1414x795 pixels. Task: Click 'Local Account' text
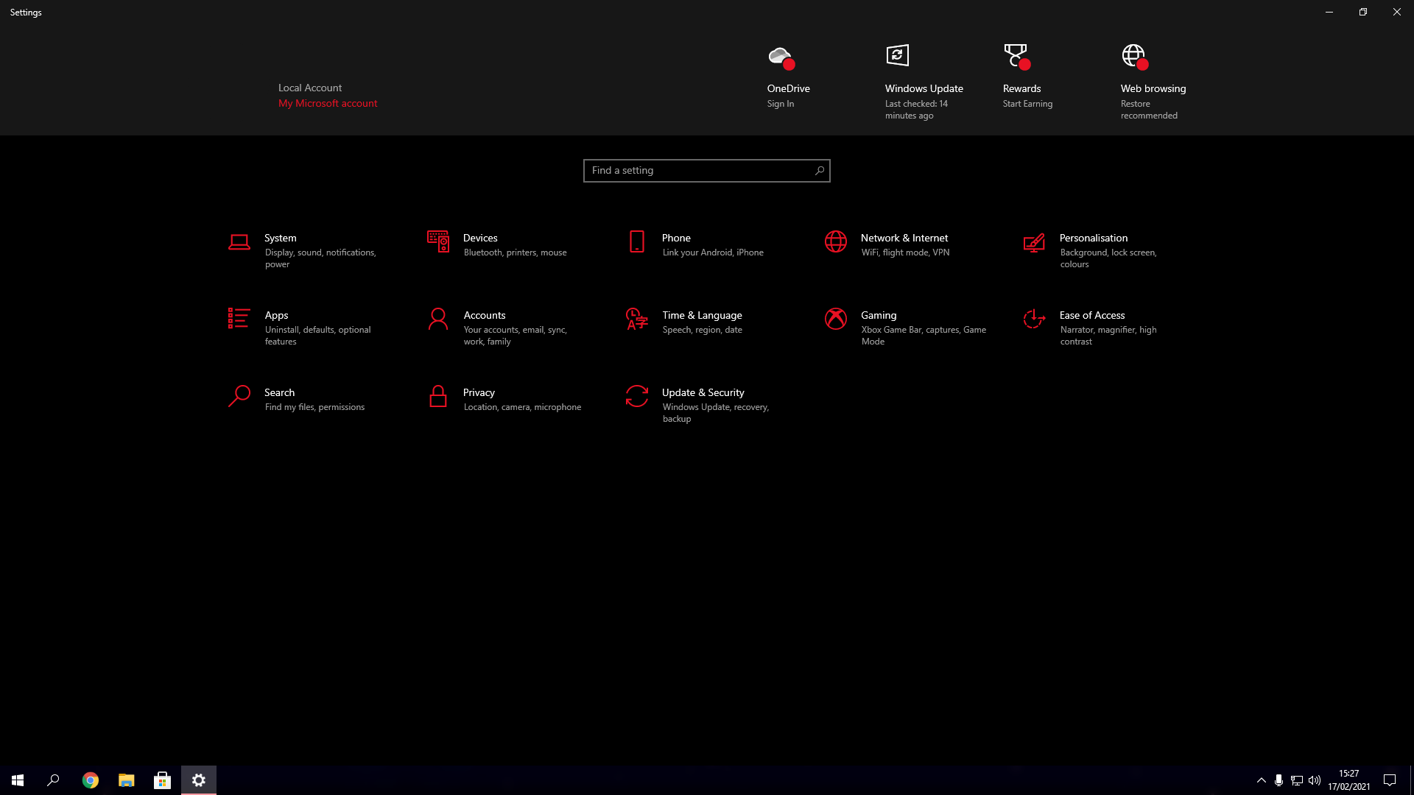(x=310, y=88)
